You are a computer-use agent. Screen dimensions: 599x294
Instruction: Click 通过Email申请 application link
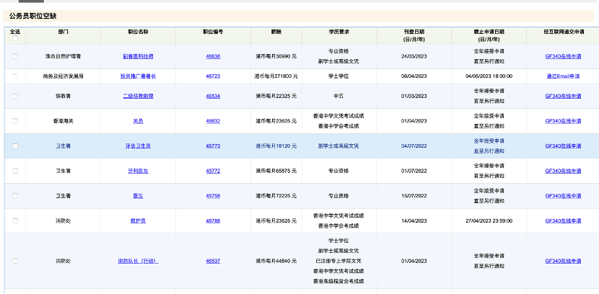pos(563,76)
